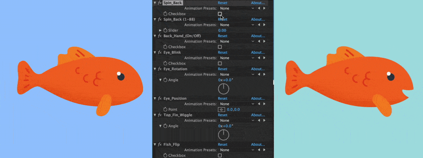Click the Slider value 0.00
The height and width of the screenshot is (158, 423).
(x=222, y=30)
